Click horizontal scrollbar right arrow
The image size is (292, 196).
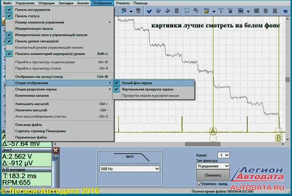pyautogui.click(x=283, y=144)
